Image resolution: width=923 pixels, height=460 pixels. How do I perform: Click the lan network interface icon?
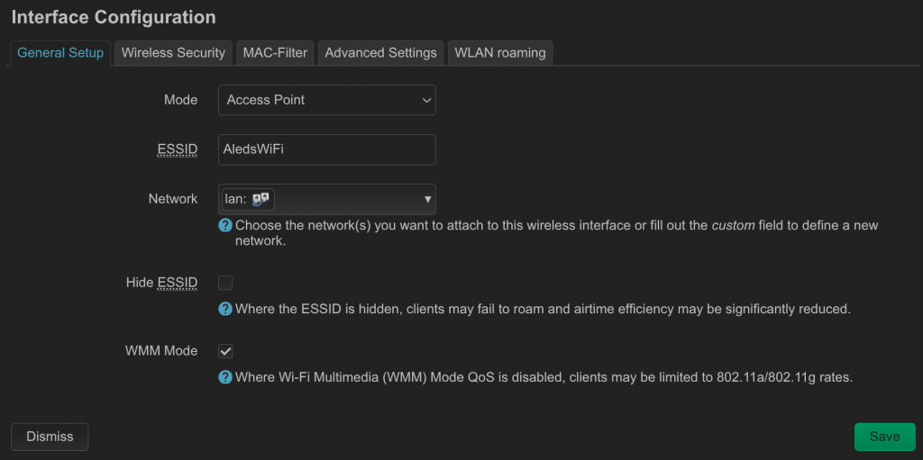coord(260,200)
